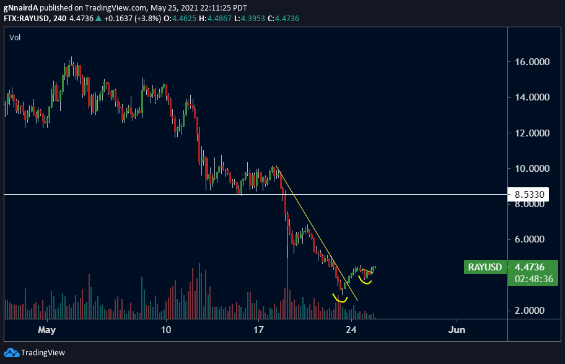The image size is (565, 364).
Task: Click the L:4.3953 low value
Action: 250,19
